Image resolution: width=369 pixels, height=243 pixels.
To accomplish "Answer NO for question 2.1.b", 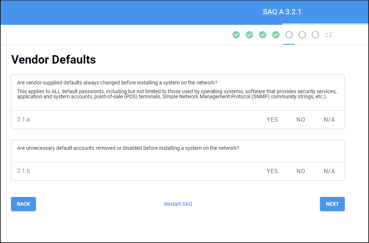I will [301, 171].
